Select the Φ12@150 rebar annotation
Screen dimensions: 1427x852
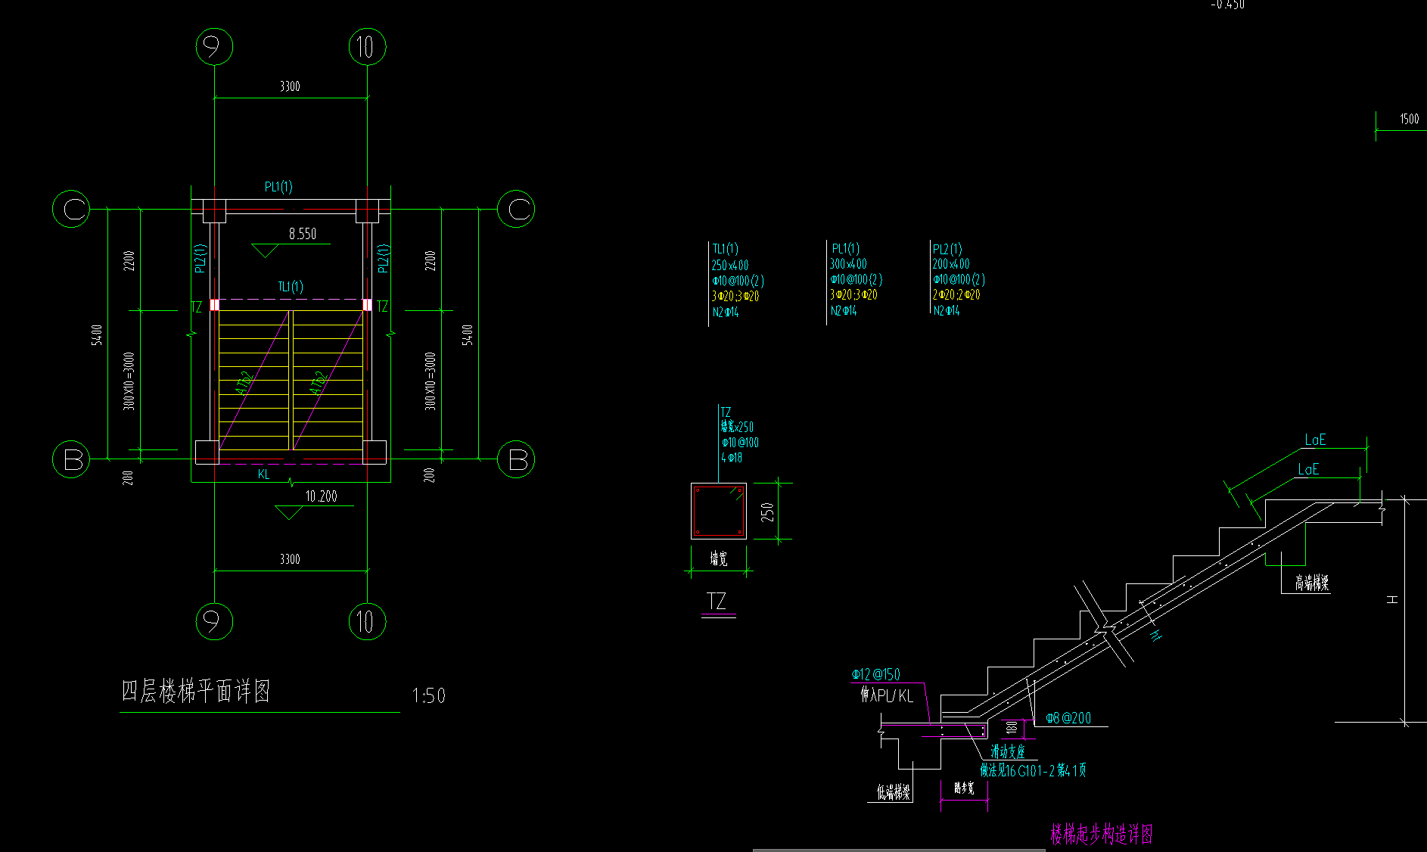876,674
